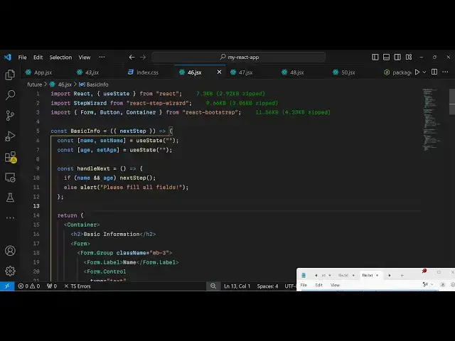Open the Edit menu in Notepad
This screenshot has height=341, width=455.
[318, 285]
